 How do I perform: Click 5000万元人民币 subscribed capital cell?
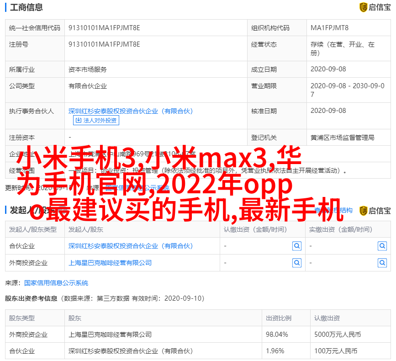click(x=338, y=334)
